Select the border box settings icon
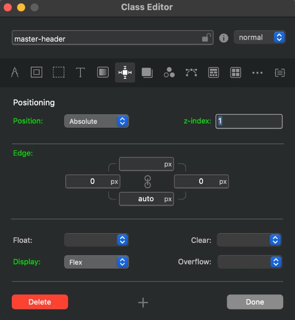Screen dimensions: 295x320 tap(37, 73)
